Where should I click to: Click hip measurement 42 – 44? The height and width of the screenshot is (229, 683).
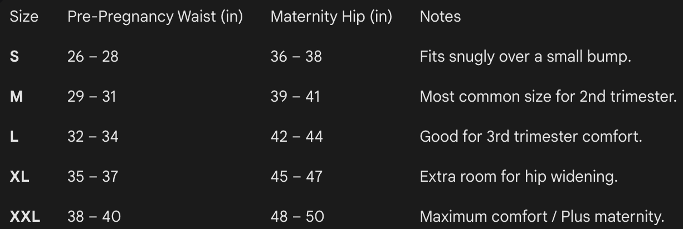296,136
